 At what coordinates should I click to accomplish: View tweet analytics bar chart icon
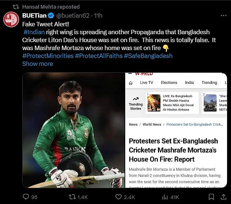(165, 197)
